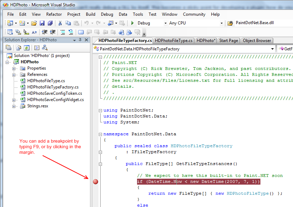293x207 pixels.
Task: Expand the Properties folder node
Action: [x=14, y=69]
